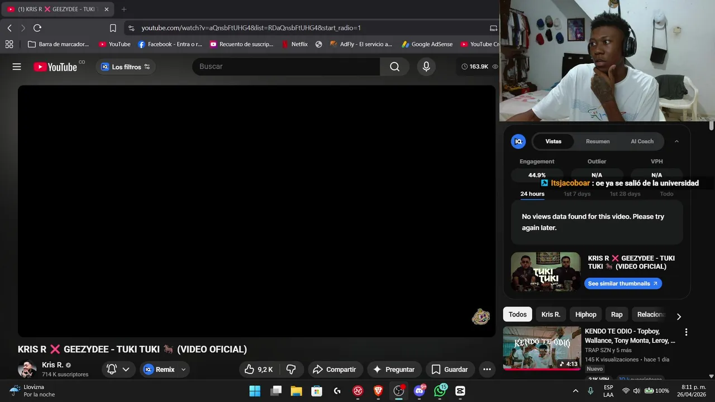This screenshot has height=402, width=715.
Task: Go to YouTube home via logo
Action: click(x=55, y=67)
